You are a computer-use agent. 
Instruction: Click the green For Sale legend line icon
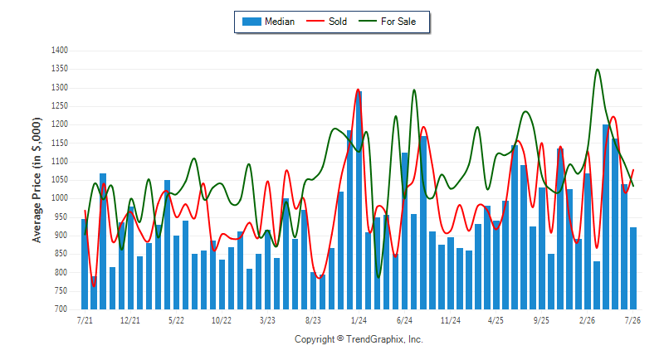coord(367,21)
